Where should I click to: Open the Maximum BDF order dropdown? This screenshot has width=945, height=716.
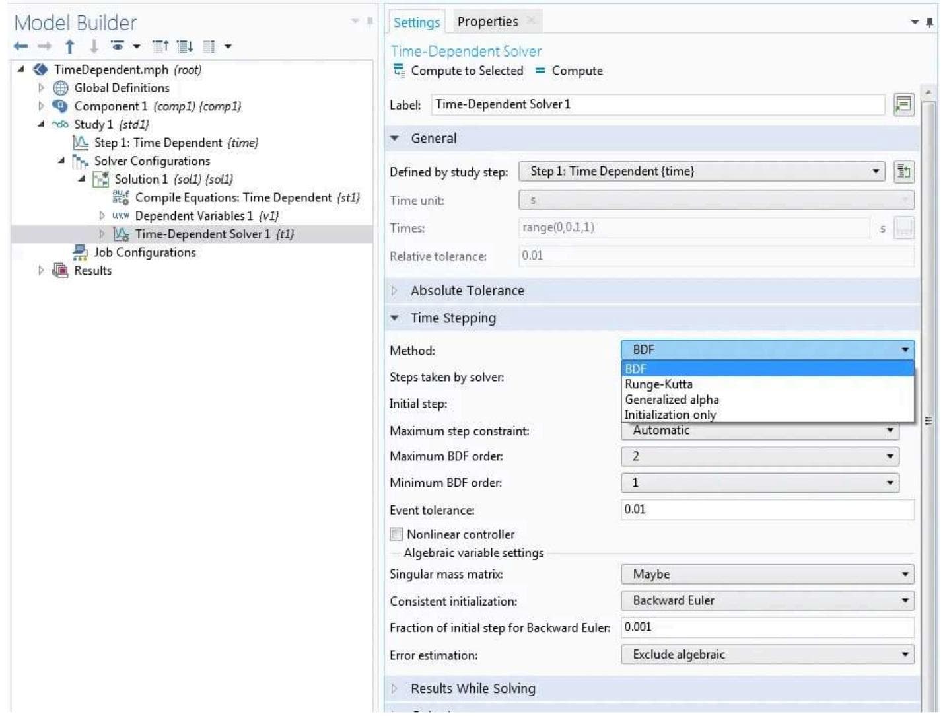point(759,456)
